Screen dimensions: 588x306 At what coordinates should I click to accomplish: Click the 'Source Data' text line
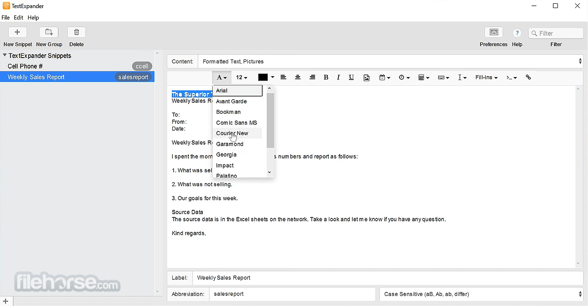(188, 212)
